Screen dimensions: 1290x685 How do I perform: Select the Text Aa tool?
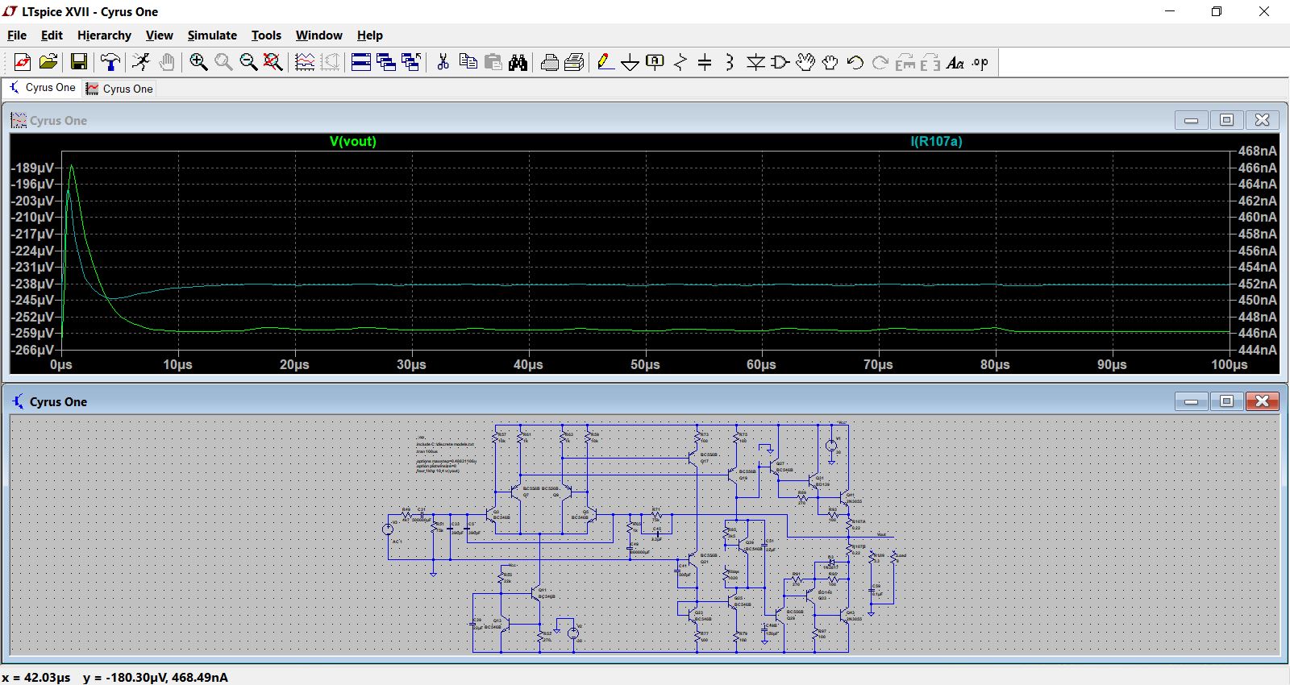tap(955, 62)
